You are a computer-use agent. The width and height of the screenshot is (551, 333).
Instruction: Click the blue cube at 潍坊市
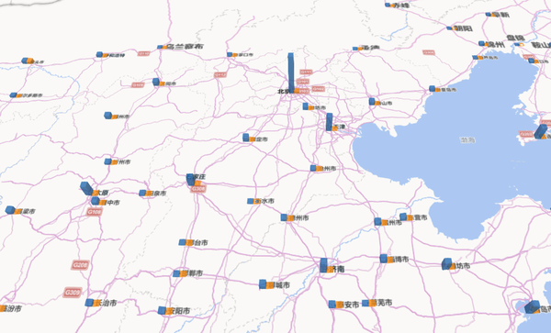click(x=447, y=264)
